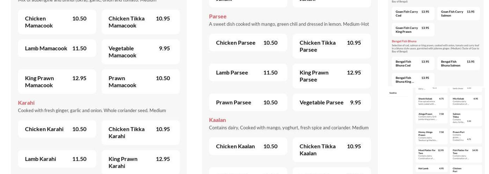Choose the Lamb Mamacook item
This screenshot has width=489, height=174.
tap(57, 48)
